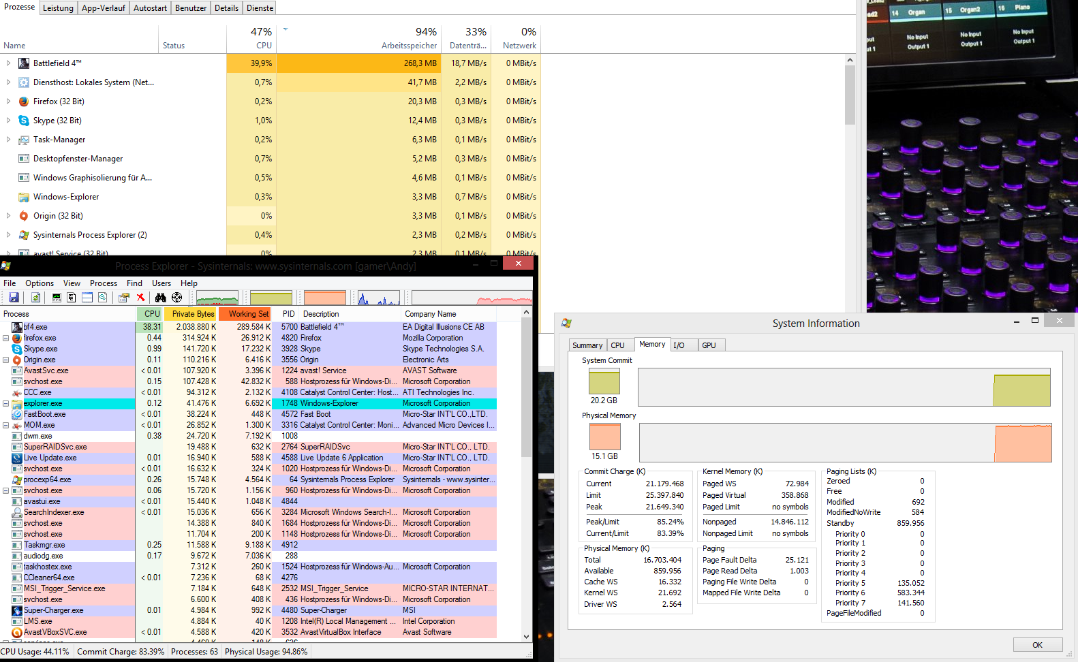Click the DLL/handles view toolbar icon
This screenshot has height=662, width=1078.
102,298
